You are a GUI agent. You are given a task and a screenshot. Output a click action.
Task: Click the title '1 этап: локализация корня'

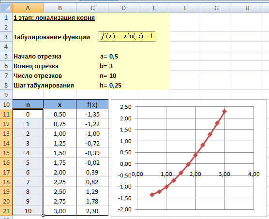tap(54, 18)
